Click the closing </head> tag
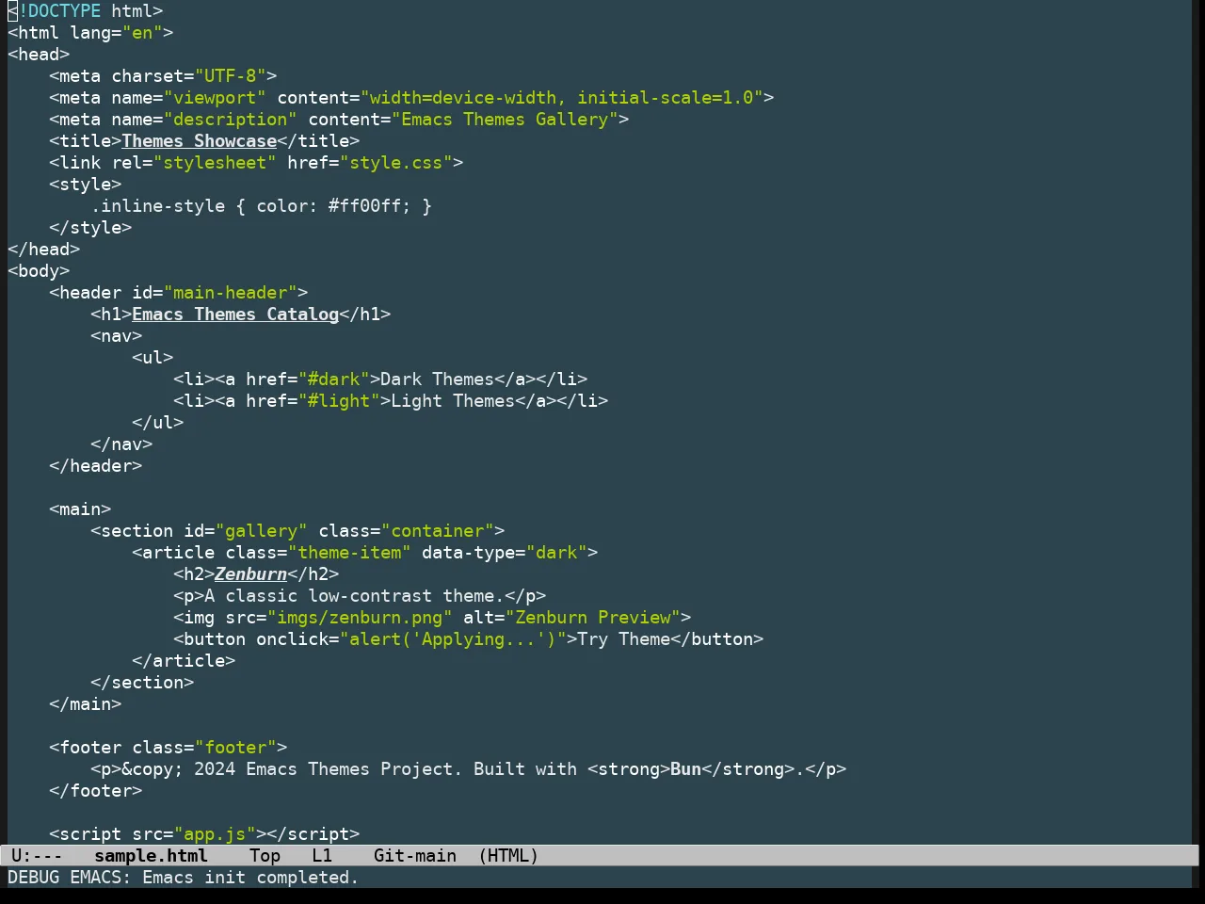The height and width of the screenshot is (904, 1205). click(44, 250)
